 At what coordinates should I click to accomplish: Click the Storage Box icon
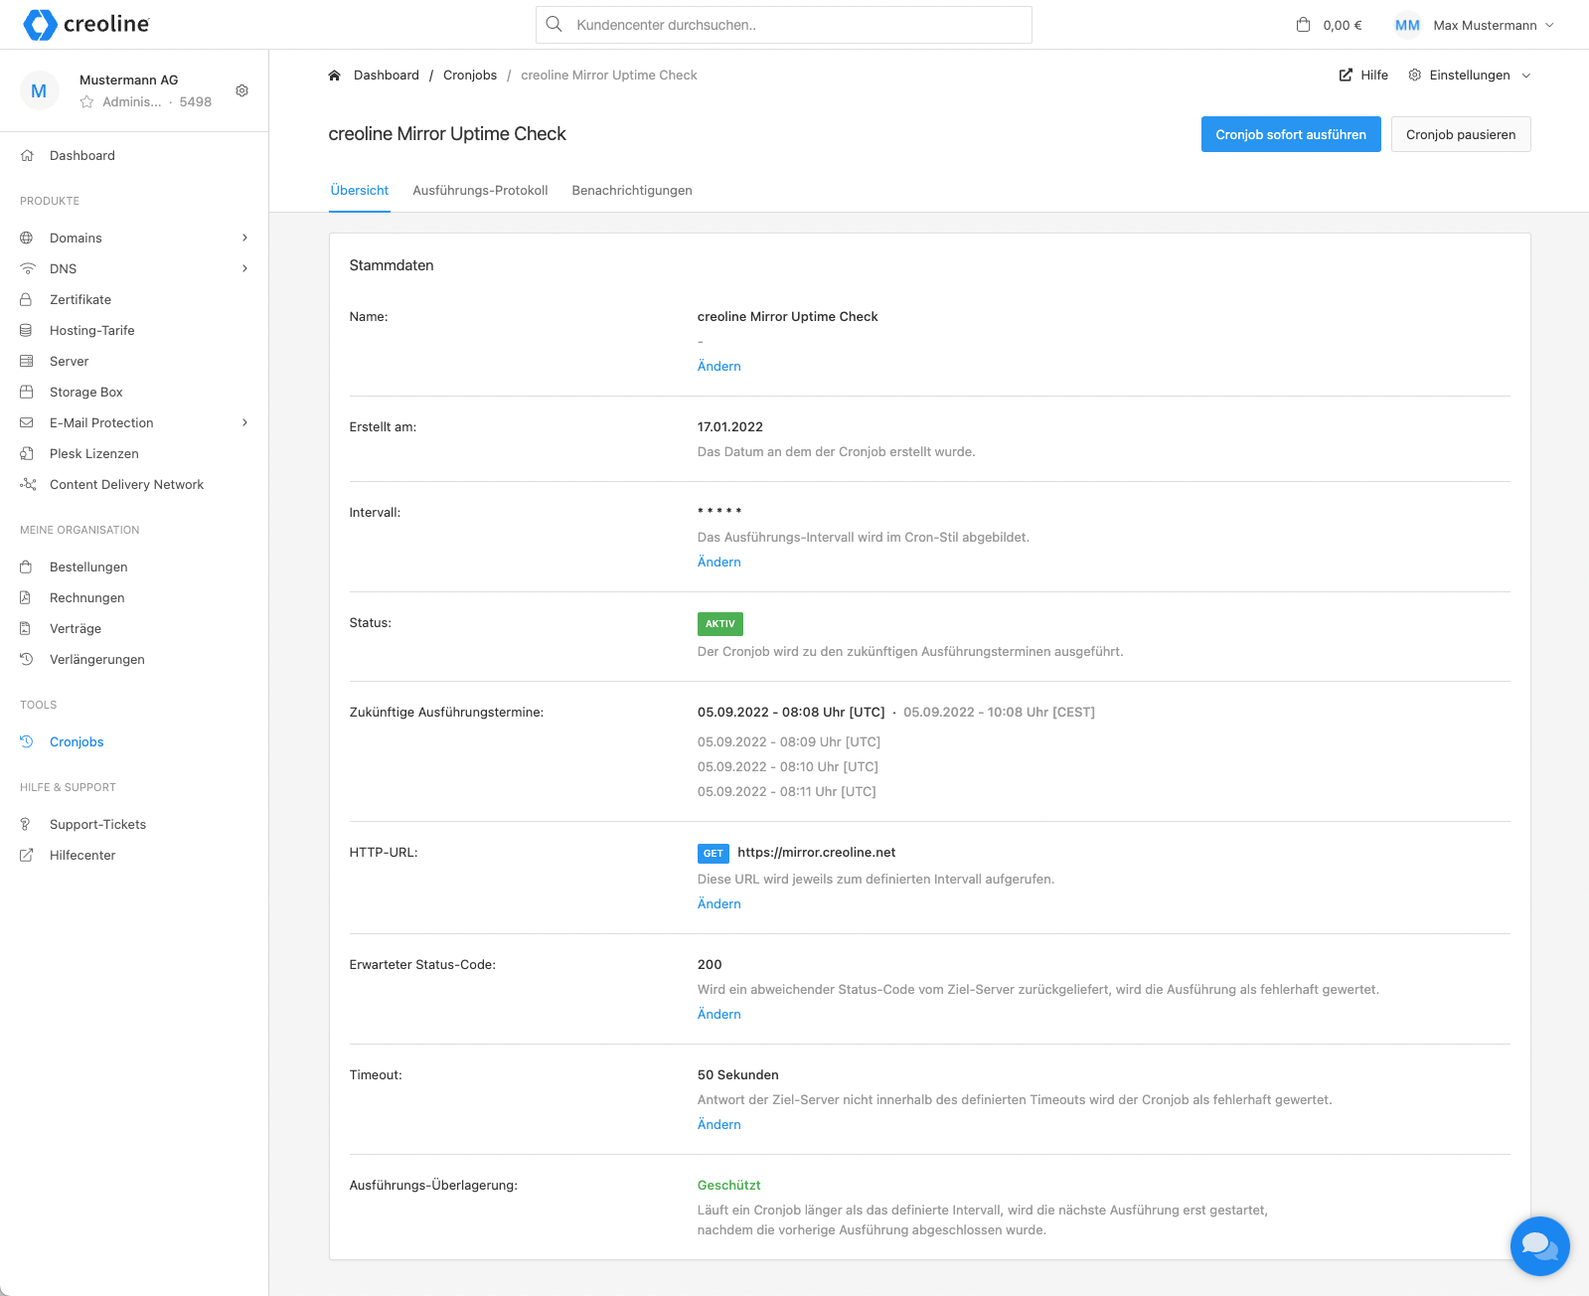tap(27, 392)
